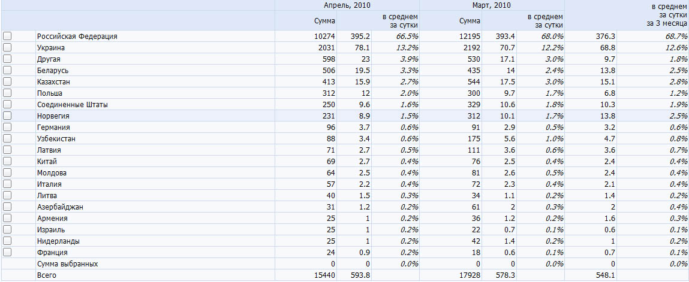
Task: Click the Узбекистан country name
Action: tap(56, 139)
